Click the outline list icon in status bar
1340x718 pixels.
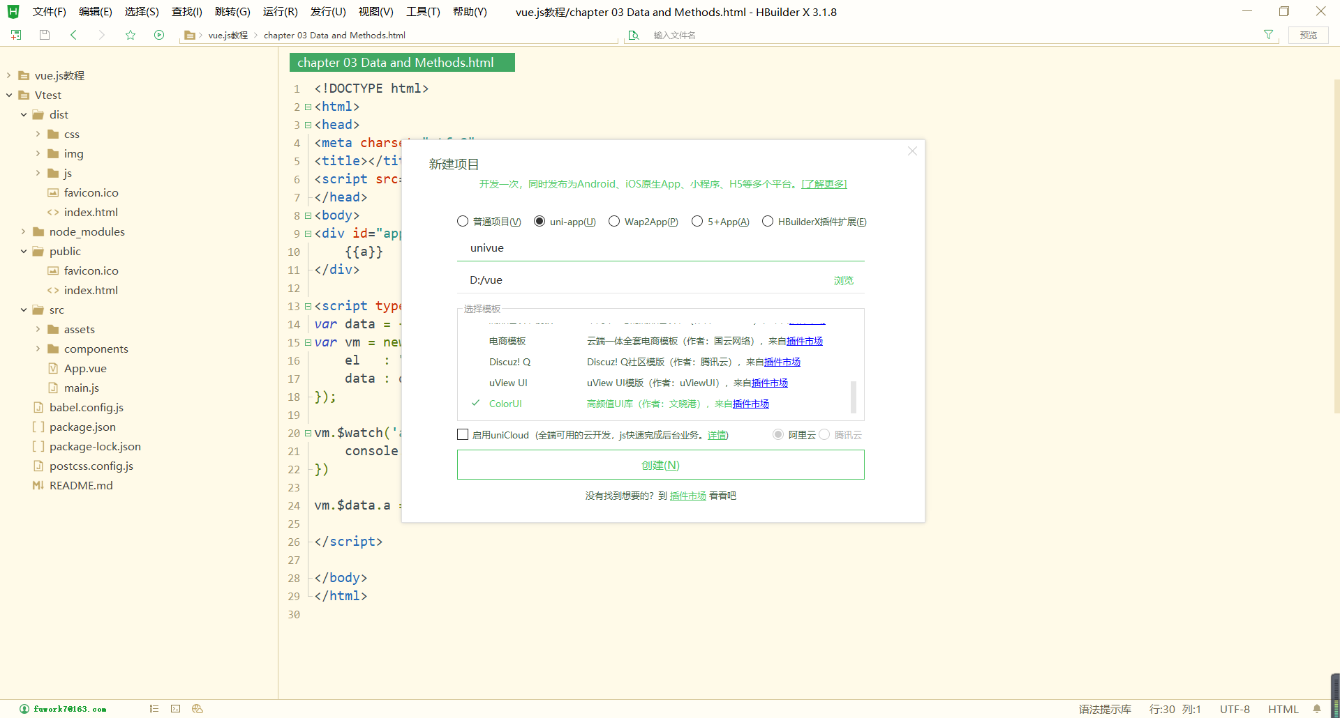tap(154, 709)
